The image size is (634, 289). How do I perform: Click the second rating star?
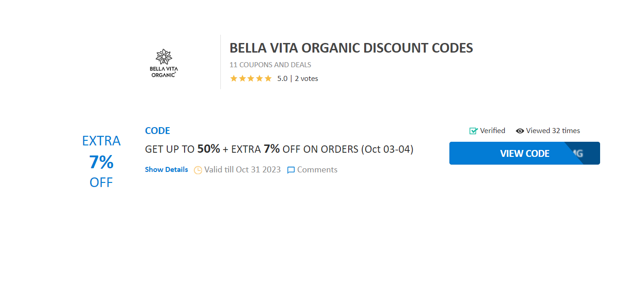point(242,78)
